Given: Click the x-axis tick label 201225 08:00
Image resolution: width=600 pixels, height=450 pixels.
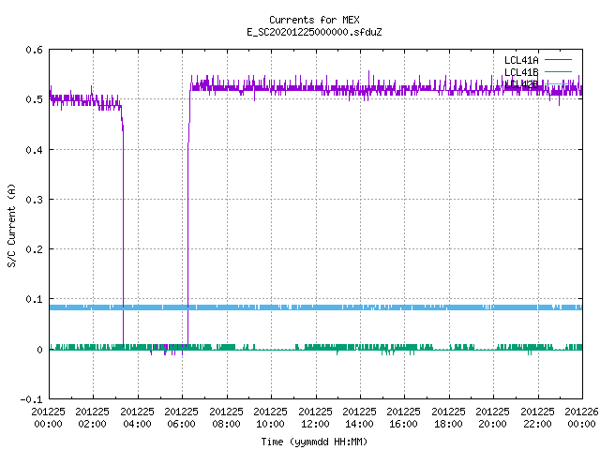Looking at the screenshot, I should pos(226,417).
